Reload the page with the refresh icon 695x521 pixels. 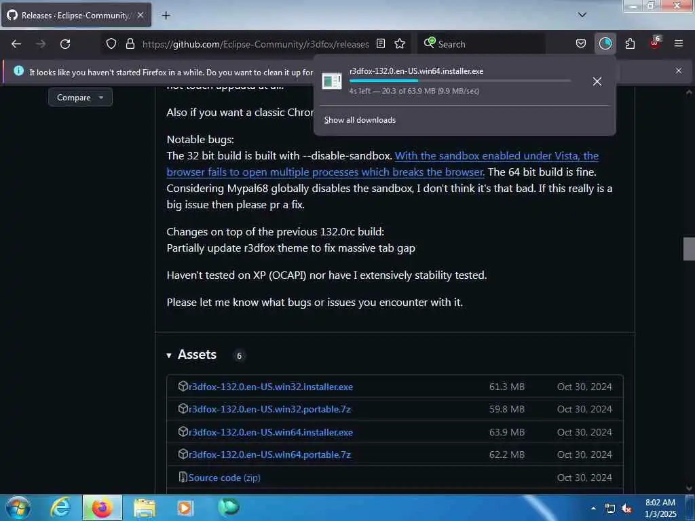tap(65, 44)
